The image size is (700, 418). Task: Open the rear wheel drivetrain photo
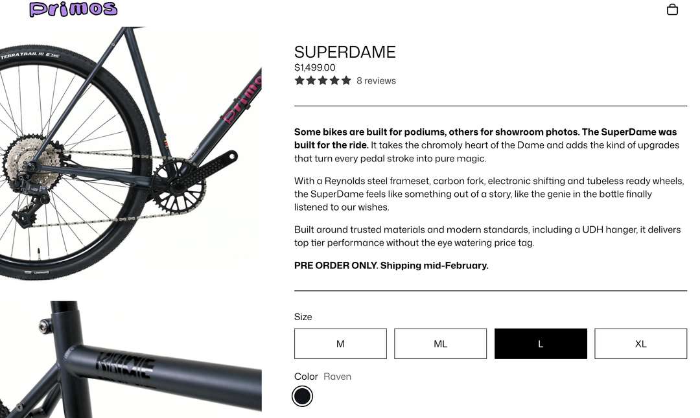click(130, 153)
